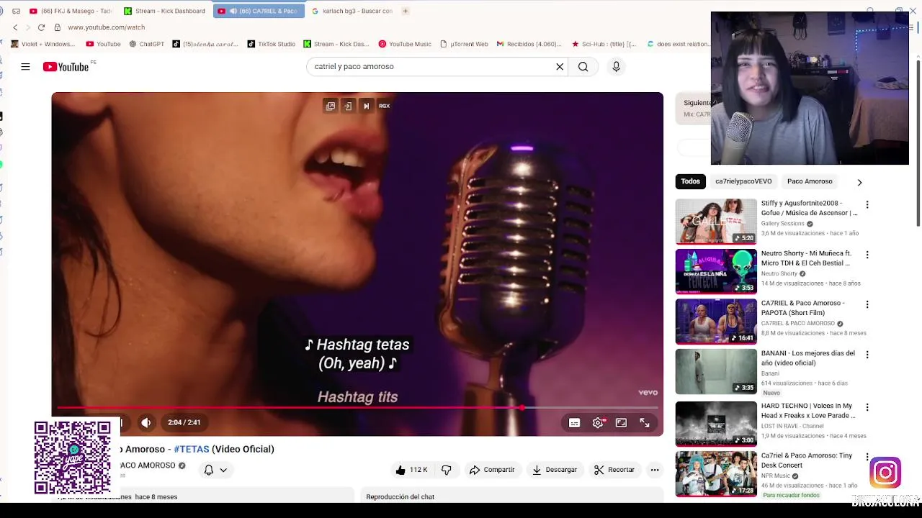Image resolution: width=922 pixels, height=518 pixels.
Task: Seek on the red video progress bar
Action: point(357,408)
